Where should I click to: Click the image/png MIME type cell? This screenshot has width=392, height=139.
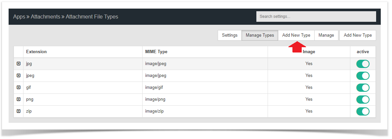pos(205,99)
